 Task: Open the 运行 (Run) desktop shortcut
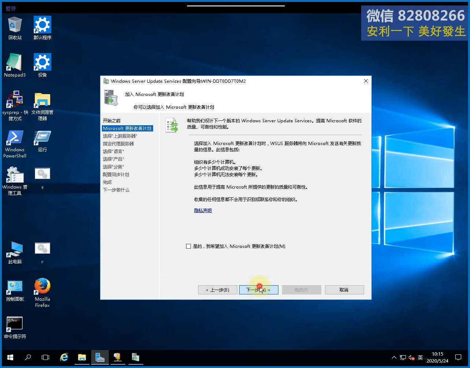coord(42,141)
